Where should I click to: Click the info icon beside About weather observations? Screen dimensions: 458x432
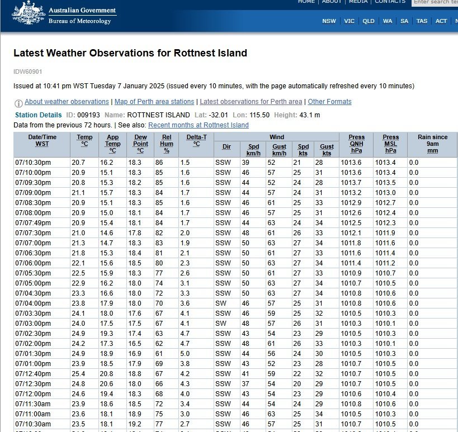tap(18, 103)
